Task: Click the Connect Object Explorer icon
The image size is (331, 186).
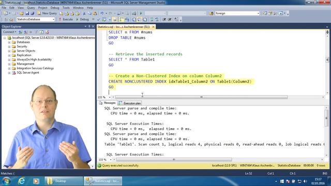Action: (x=20, y=32)
